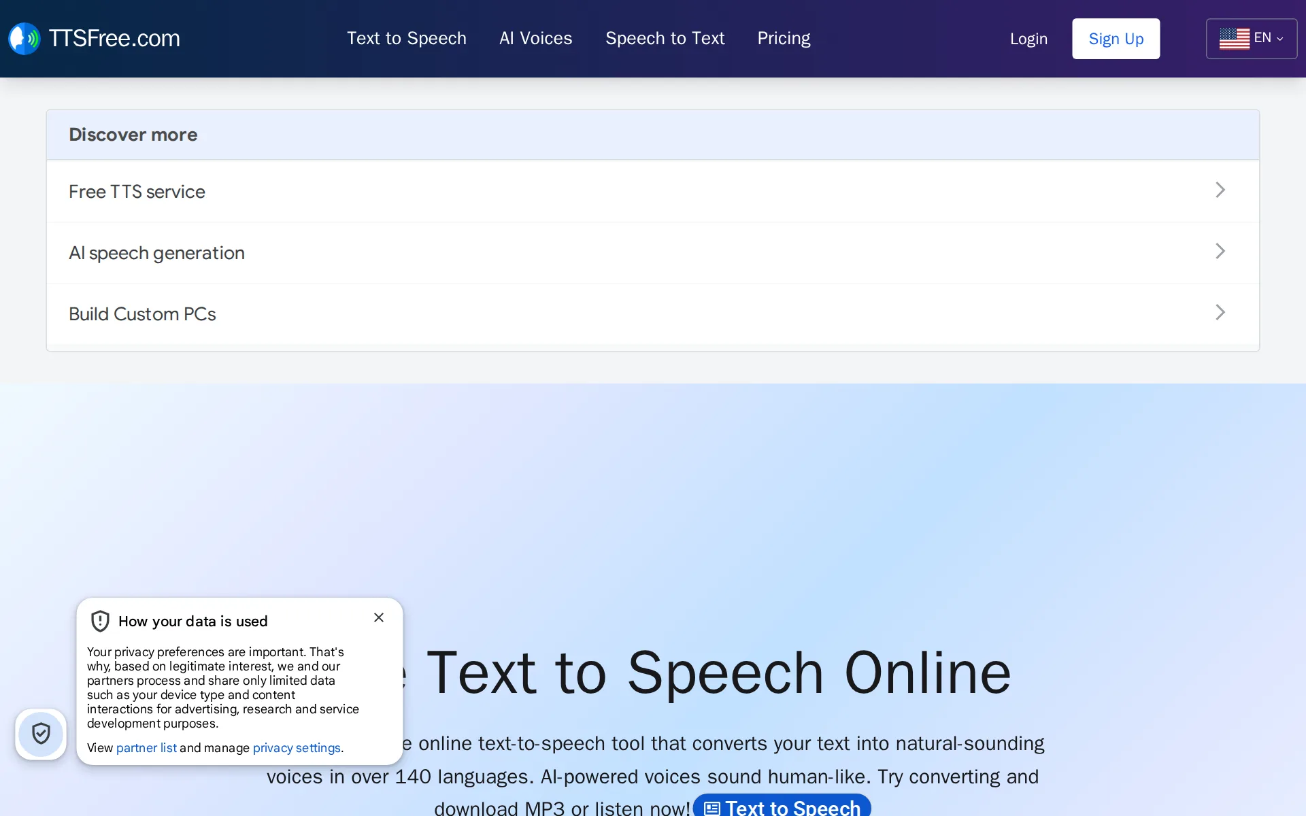Screen dimensions: 1306x816
Task: Click the US flag icon
Action: coord(1235,38)
